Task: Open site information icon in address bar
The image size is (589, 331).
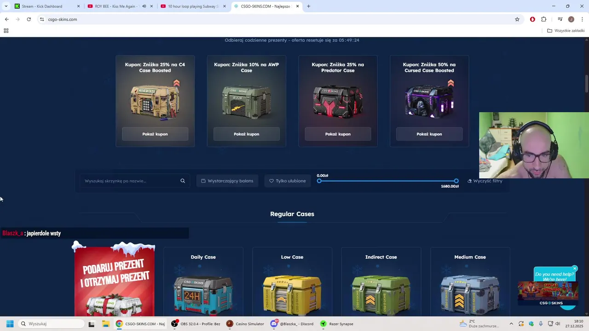Action: point(42,19)
